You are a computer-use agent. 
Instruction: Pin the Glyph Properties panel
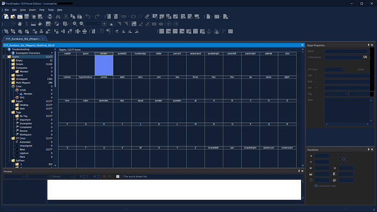pyautogui.click(x=368, y=45)
